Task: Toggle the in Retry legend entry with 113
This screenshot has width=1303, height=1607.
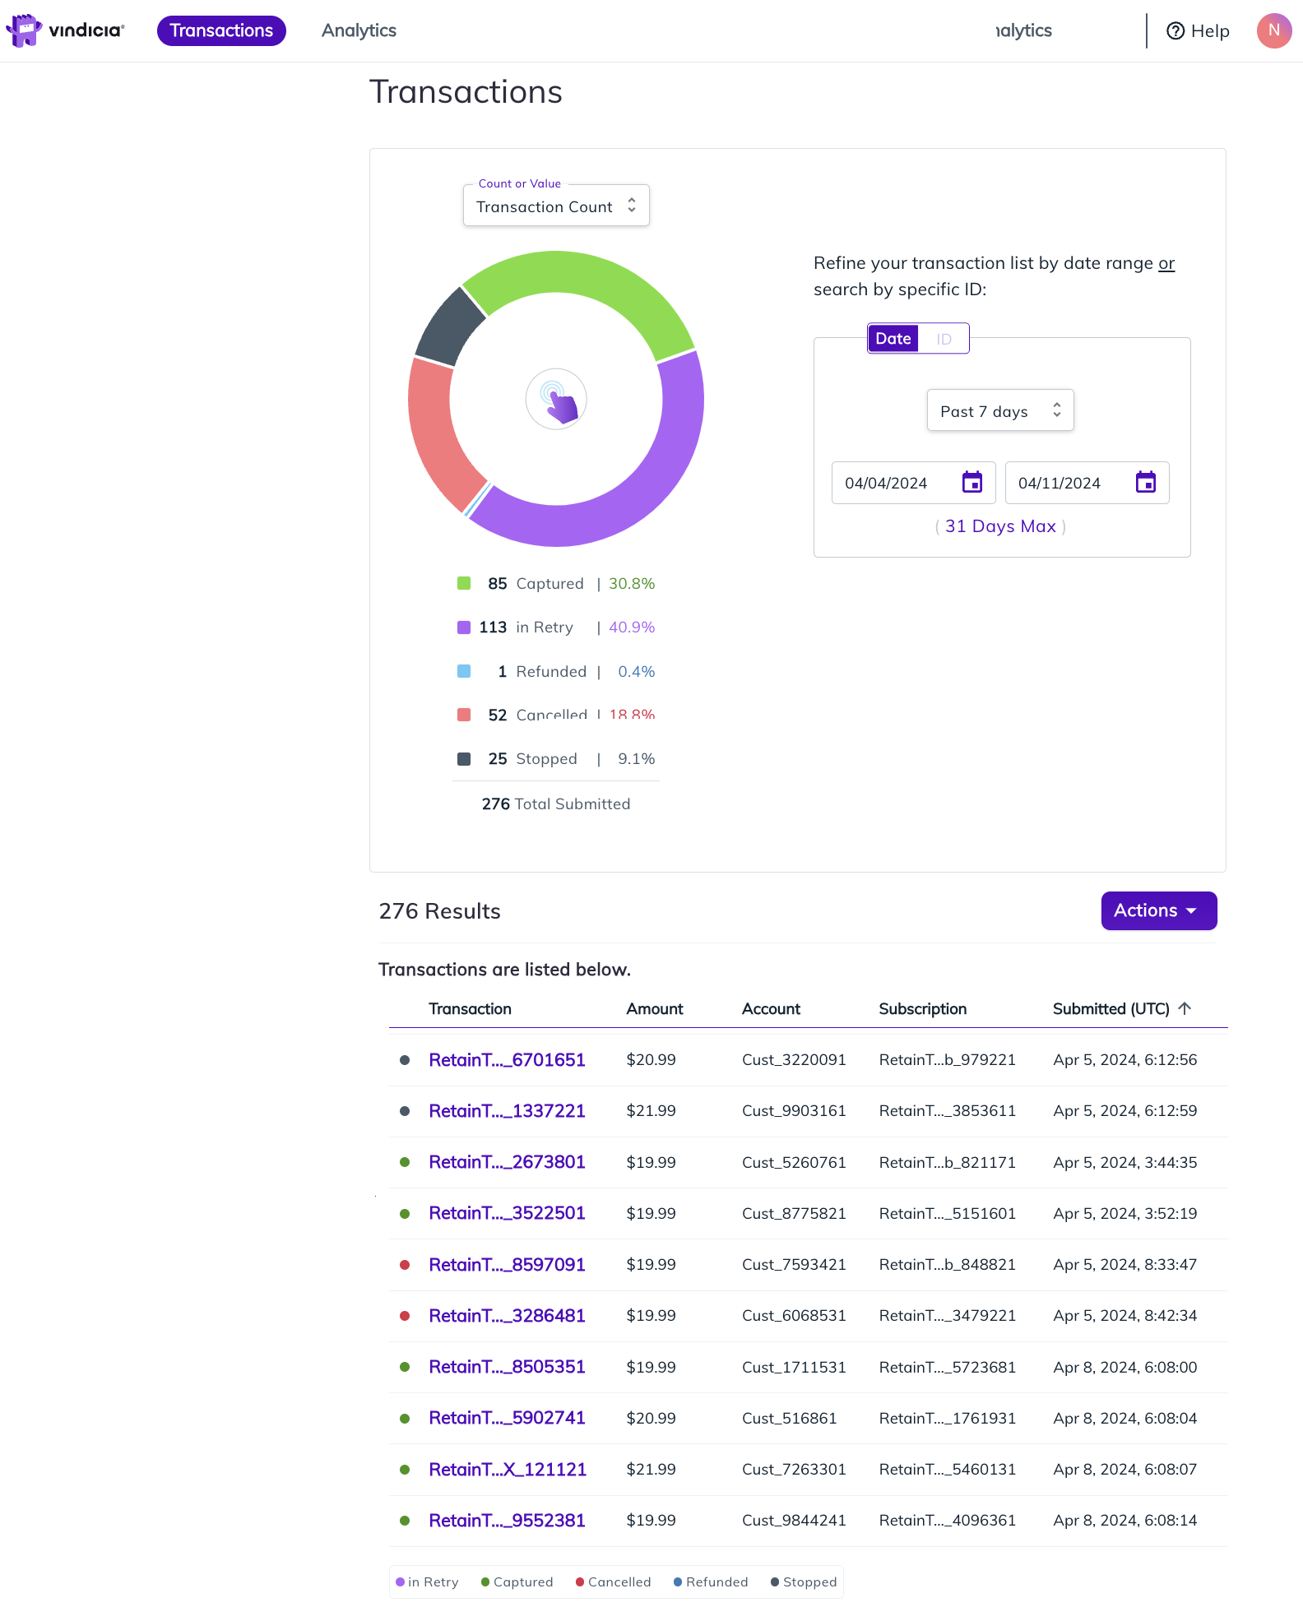Action: [556, 628]
